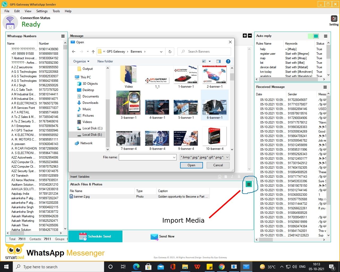The image size is (340, 272).
Task: Open the Settings menu in menu bar
Action: coord(42,11)
